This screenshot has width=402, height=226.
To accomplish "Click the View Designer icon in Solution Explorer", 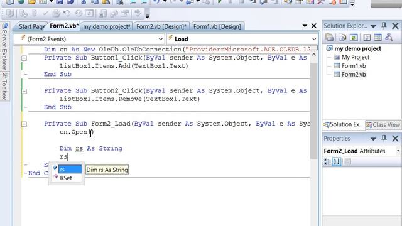I will 378,38.
